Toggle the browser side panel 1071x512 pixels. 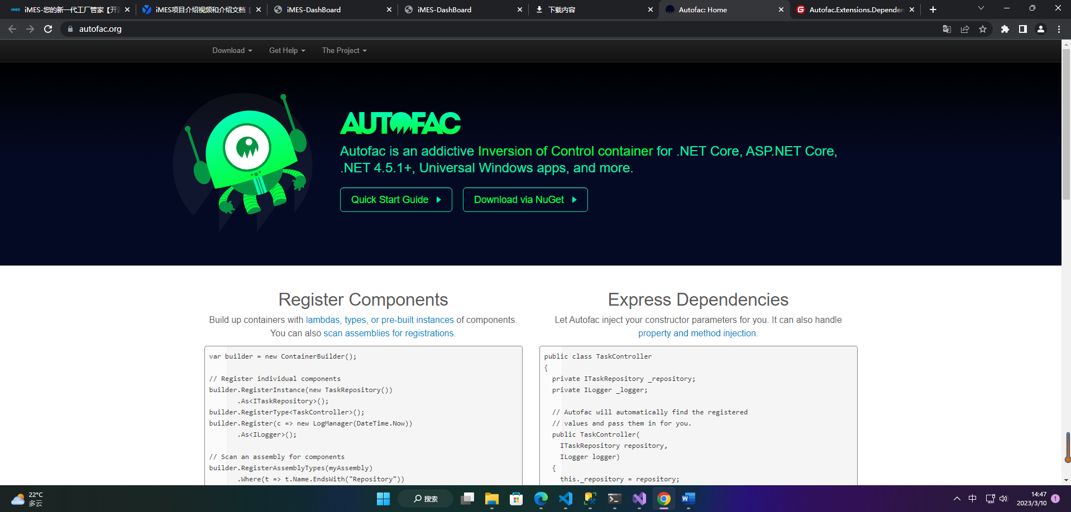click(1023, 29)
